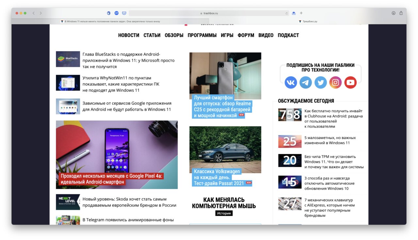Open the Instagram profile icon

point(335,82)
